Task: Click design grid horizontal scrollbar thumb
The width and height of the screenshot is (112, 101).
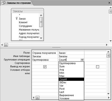Action: [x=38, y=98]
